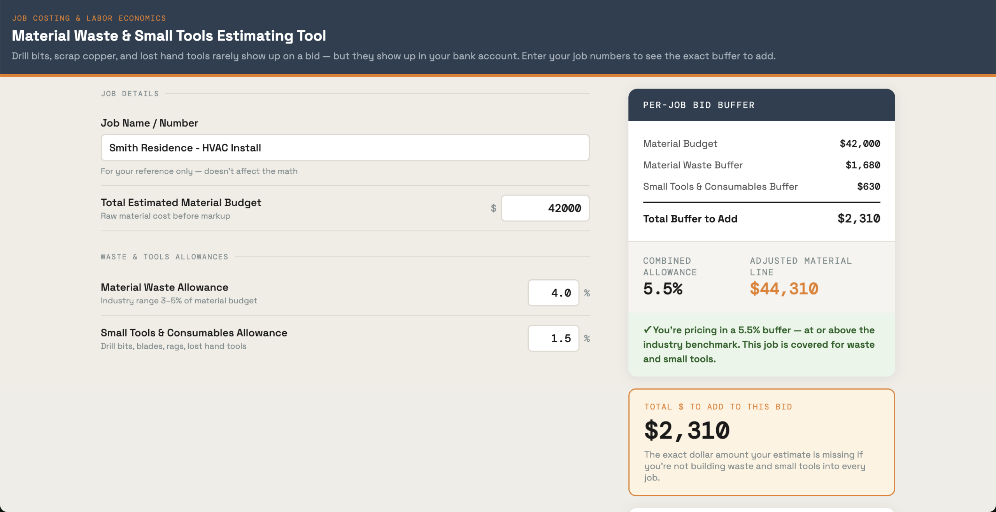
Task: Click the 'Material Waste Allowance' label
Action: (165, 287)
